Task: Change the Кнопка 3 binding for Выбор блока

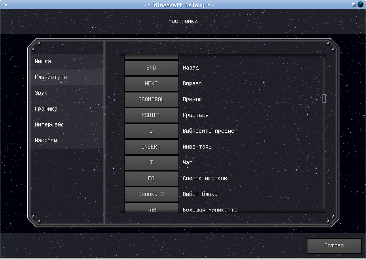Action: (x=151, y=194)
